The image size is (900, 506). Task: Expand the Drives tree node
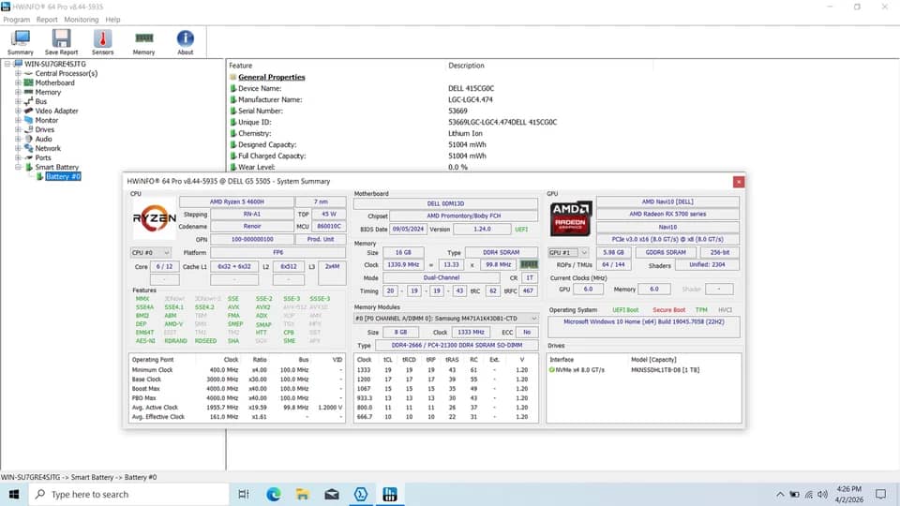pos(18,129)
